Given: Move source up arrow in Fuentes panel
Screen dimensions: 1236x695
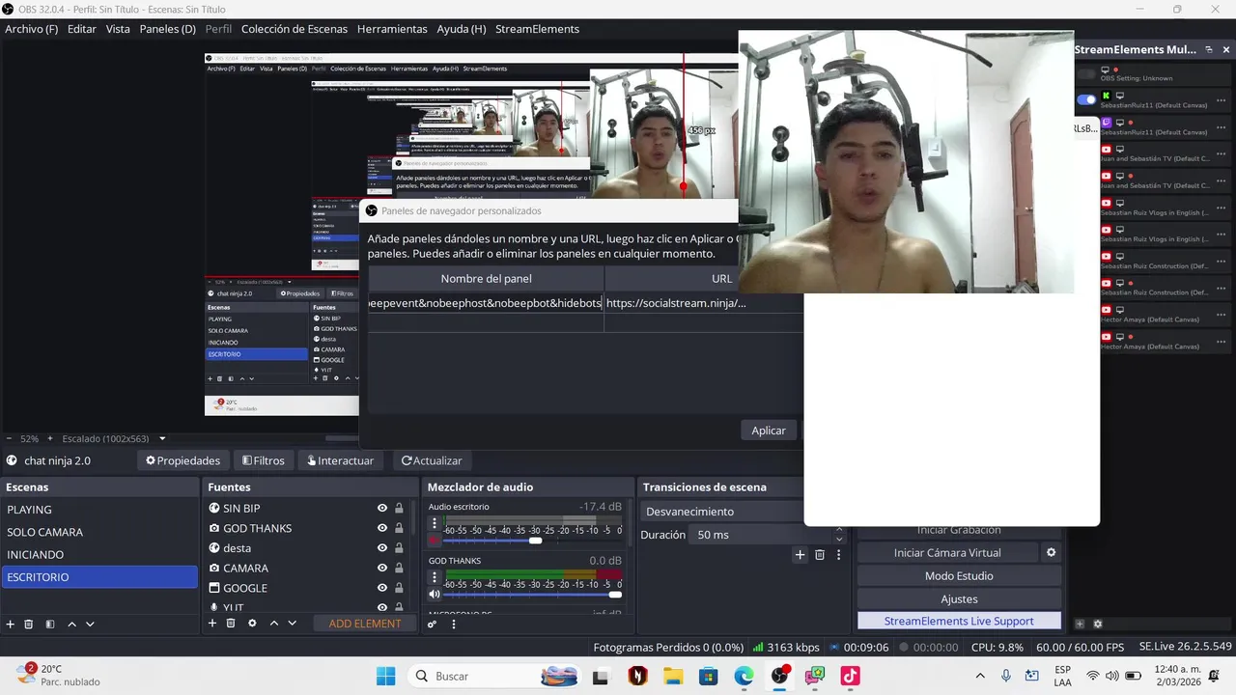Looking at the screenshot, I should (274, 624).
